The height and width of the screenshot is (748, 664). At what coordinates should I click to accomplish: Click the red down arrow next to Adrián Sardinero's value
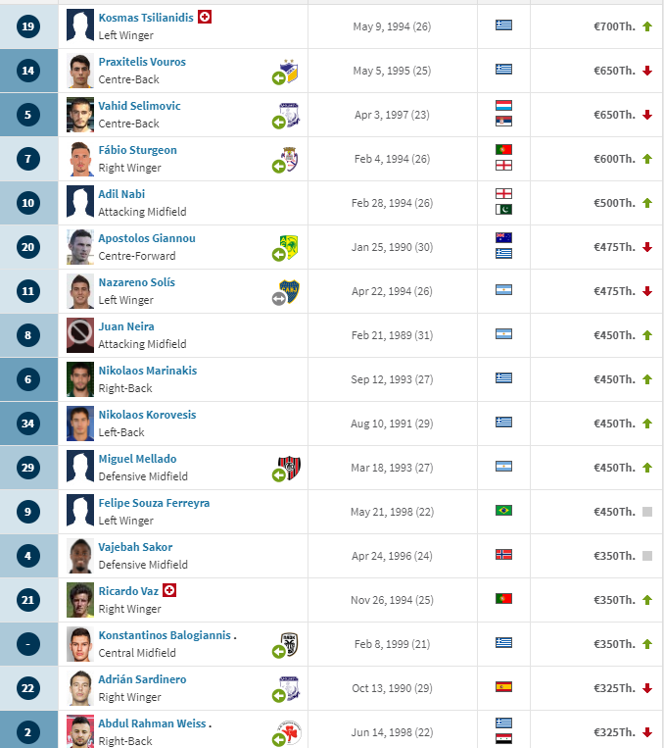coord(646,688)
